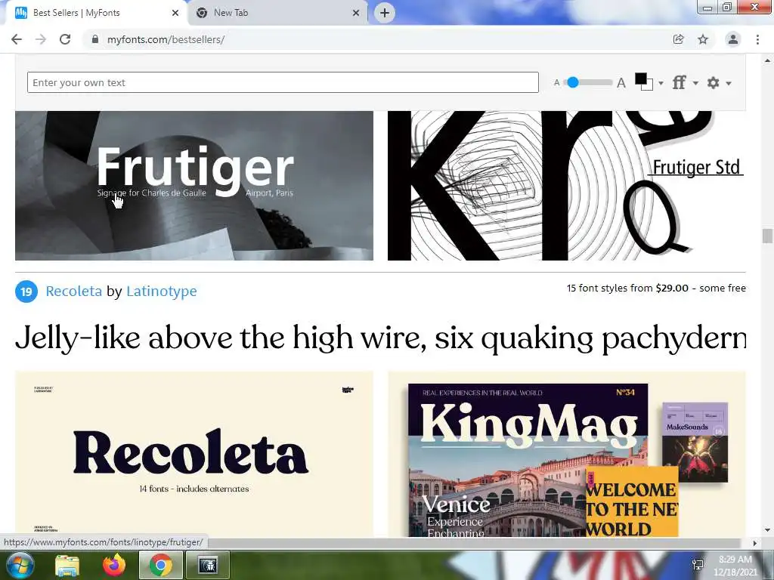774x580 pixels.
Task: Open the Chrome profile avatar
Action: [732, 39]
